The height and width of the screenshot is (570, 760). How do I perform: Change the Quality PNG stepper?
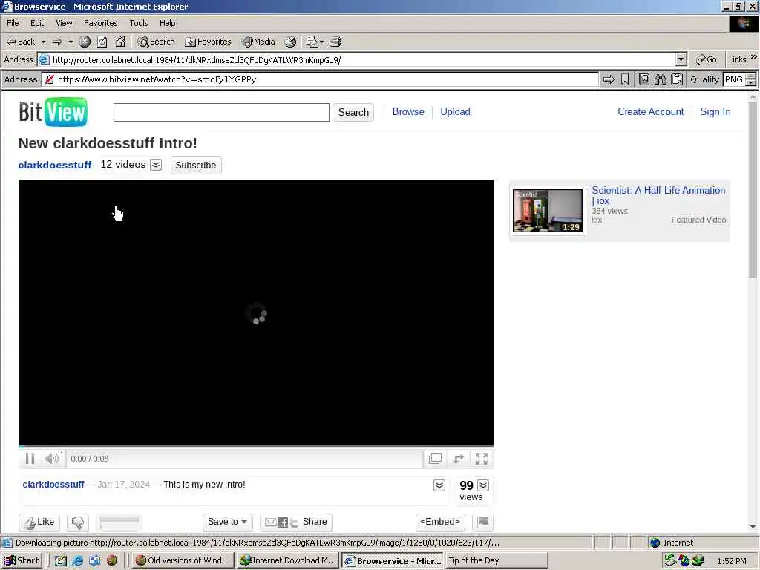[751, 79]
